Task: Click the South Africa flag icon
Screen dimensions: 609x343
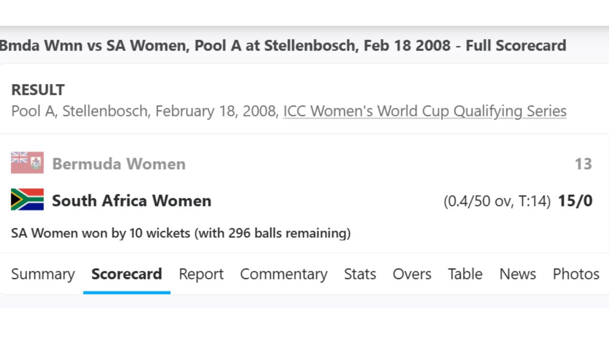Action: click(27, 200)
